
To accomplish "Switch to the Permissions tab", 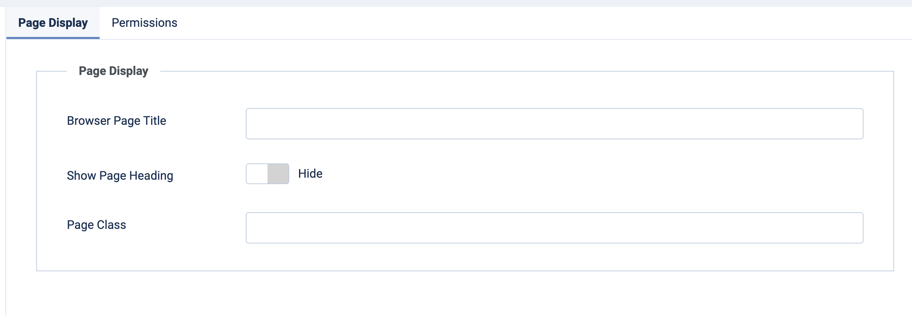I will 144,23.
